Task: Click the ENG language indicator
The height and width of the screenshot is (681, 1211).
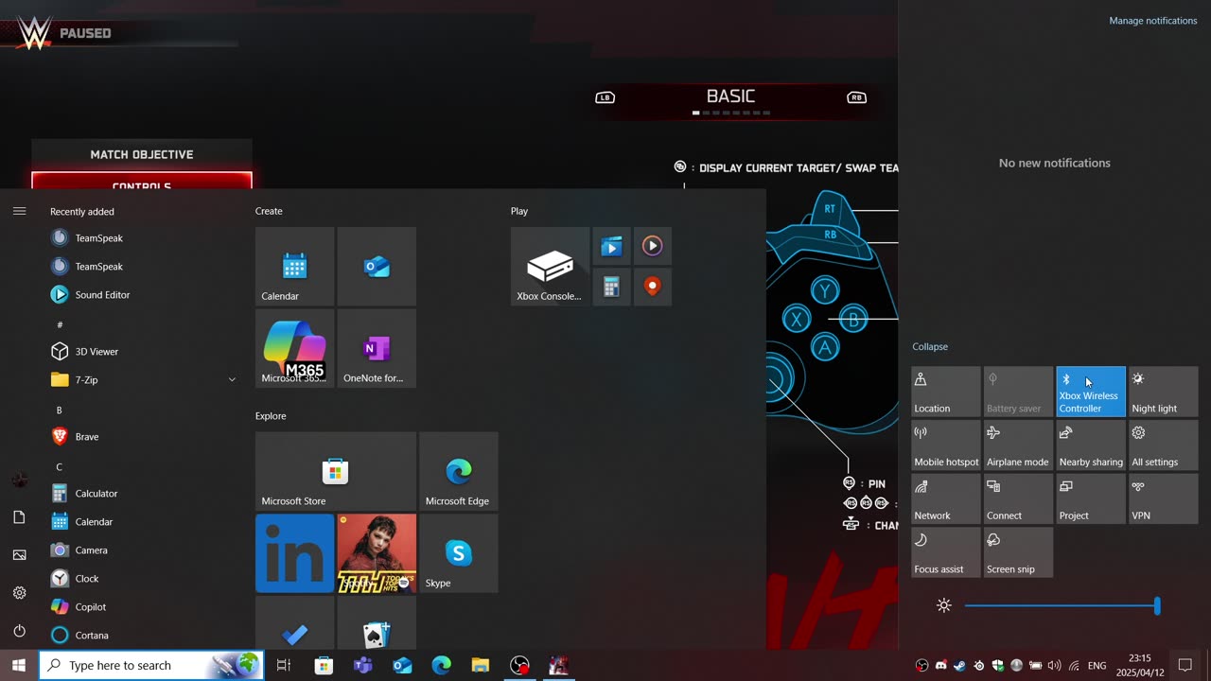Action: tap(1097, 666)
